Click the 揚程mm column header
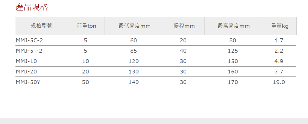Viewport: 308px width, 124px height. point(184,26)
